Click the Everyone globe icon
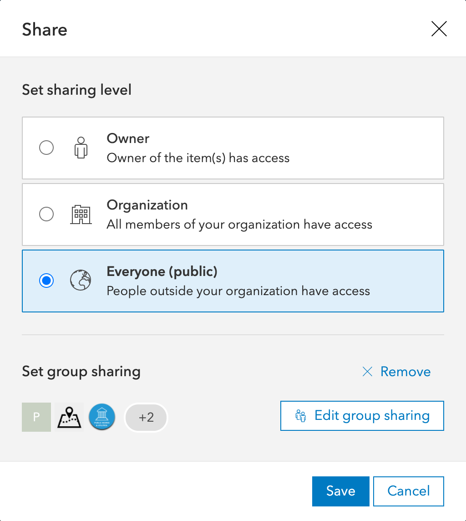The width and height of the screenshot is (466, 521). [x=81, y=281]
